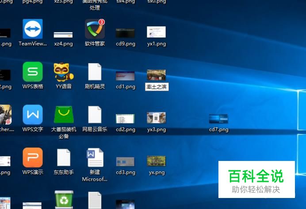
Task: Select the cd1.png thumbnail
Action: [125, 76]
